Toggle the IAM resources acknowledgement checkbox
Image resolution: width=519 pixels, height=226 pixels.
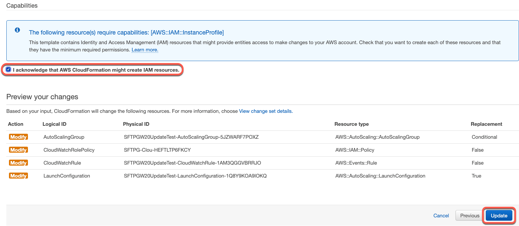tap(8, 70)
